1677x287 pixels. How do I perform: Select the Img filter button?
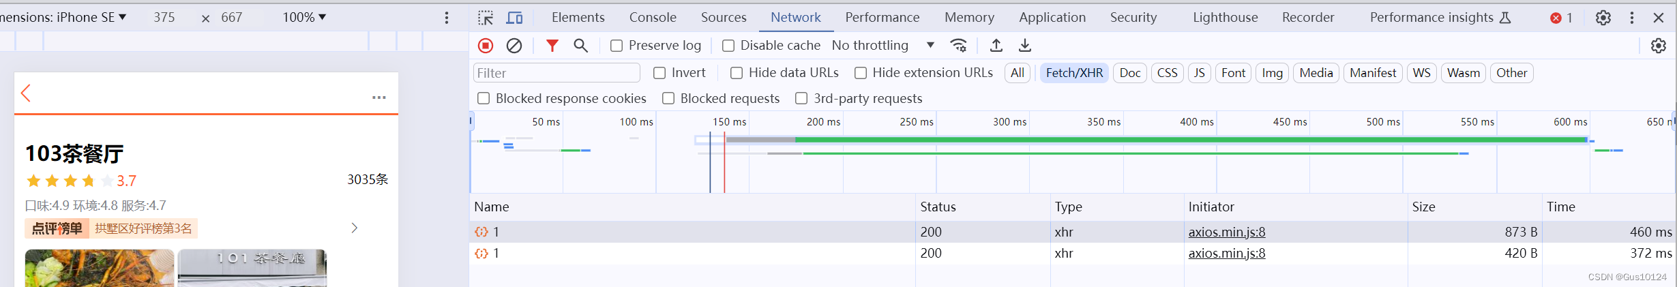[x=1272, y=73]
